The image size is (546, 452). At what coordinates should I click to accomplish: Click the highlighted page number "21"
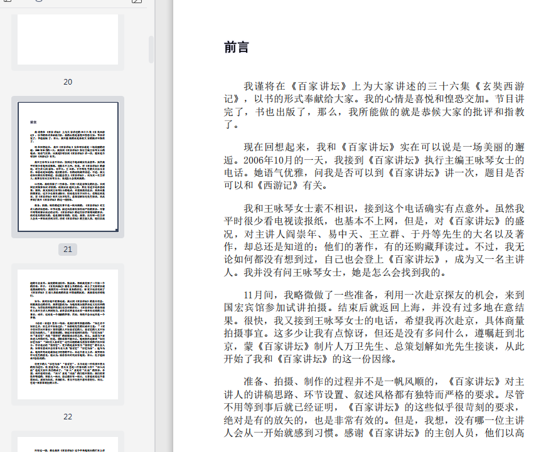(68, 250)
